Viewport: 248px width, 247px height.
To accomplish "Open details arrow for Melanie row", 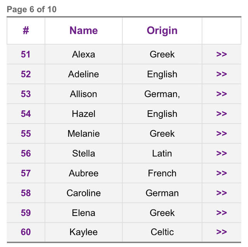I will coord(221,134).
